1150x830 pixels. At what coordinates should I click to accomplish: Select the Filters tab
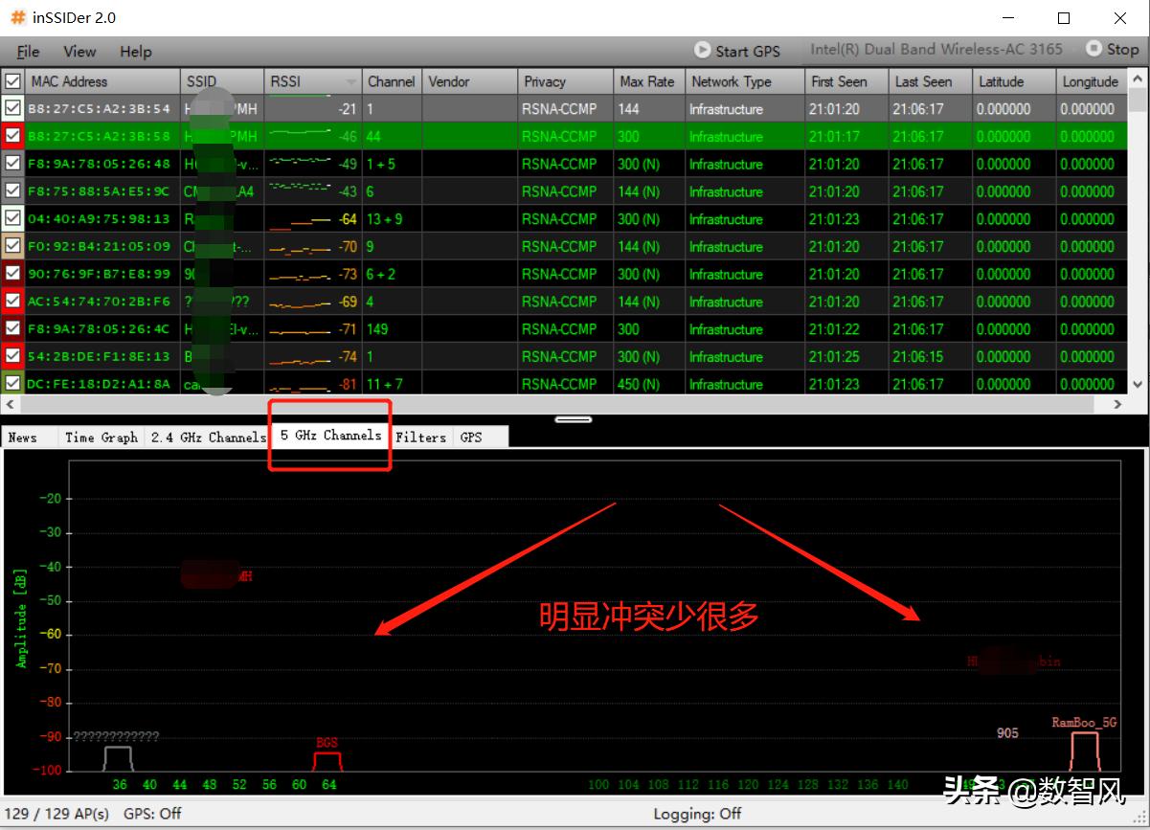(421, 437)
